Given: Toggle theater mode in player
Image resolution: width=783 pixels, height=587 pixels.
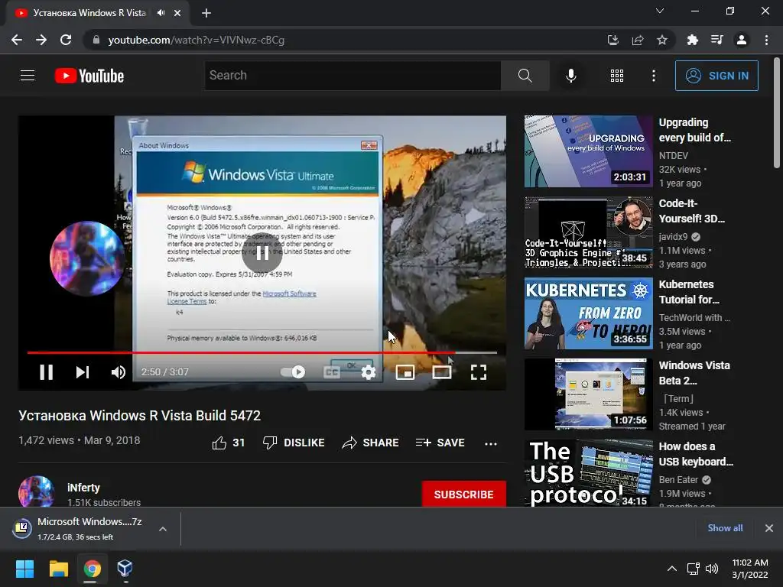Looking at the screenshot, I should tap(441, 372).
